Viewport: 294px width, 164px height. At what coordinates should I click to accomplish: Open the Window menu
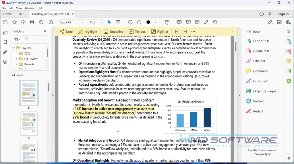pyautogui.click(x=30, y=8)
